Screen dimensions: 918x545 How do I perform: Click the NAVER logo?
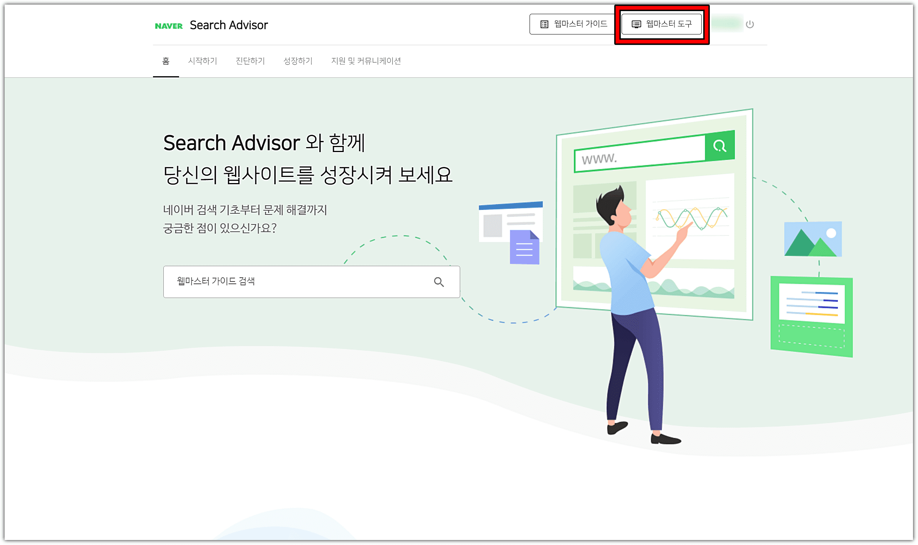pyautogui.click(x=169, y=25)
